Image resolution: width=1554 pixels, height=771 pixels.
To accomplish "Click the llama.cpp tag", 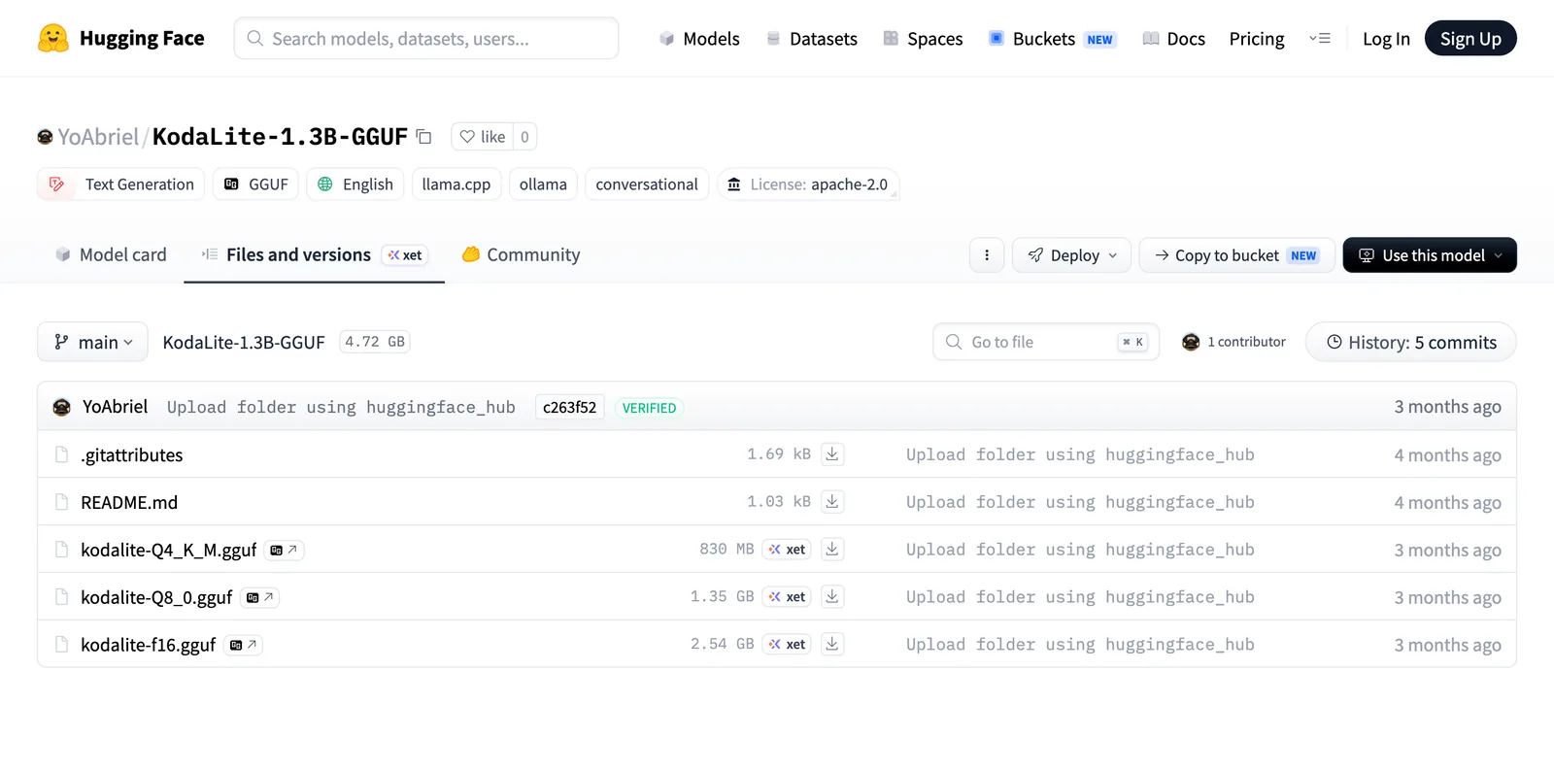I will tap(456, 184).
